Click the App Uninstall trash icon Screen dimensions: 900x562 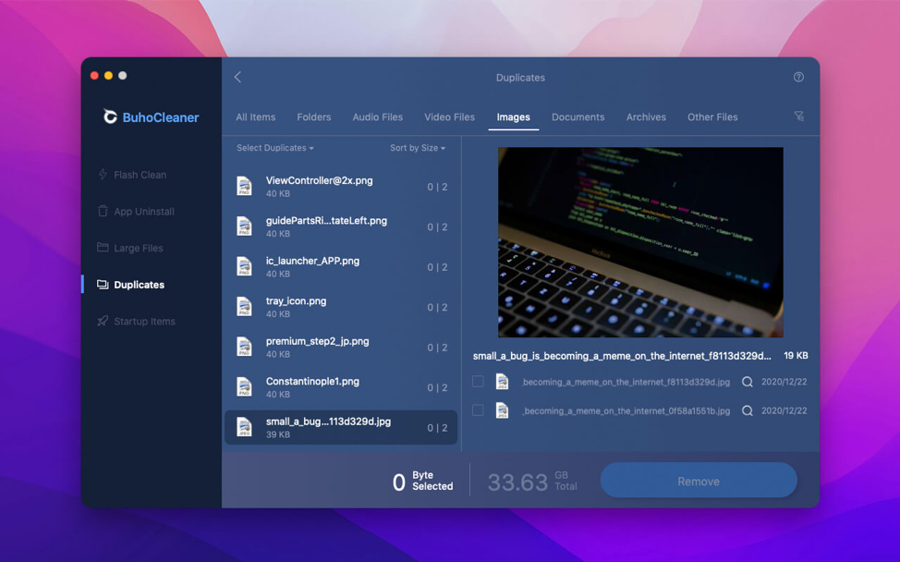[x=103, y=212]
